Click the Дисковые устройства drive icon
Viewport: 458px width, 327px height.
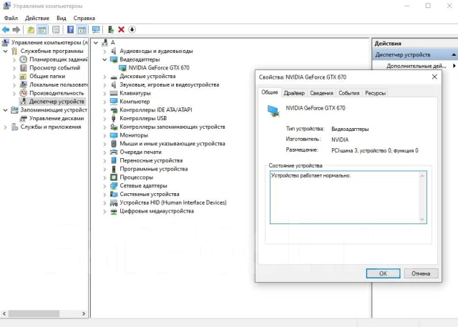tap(114, 77)
